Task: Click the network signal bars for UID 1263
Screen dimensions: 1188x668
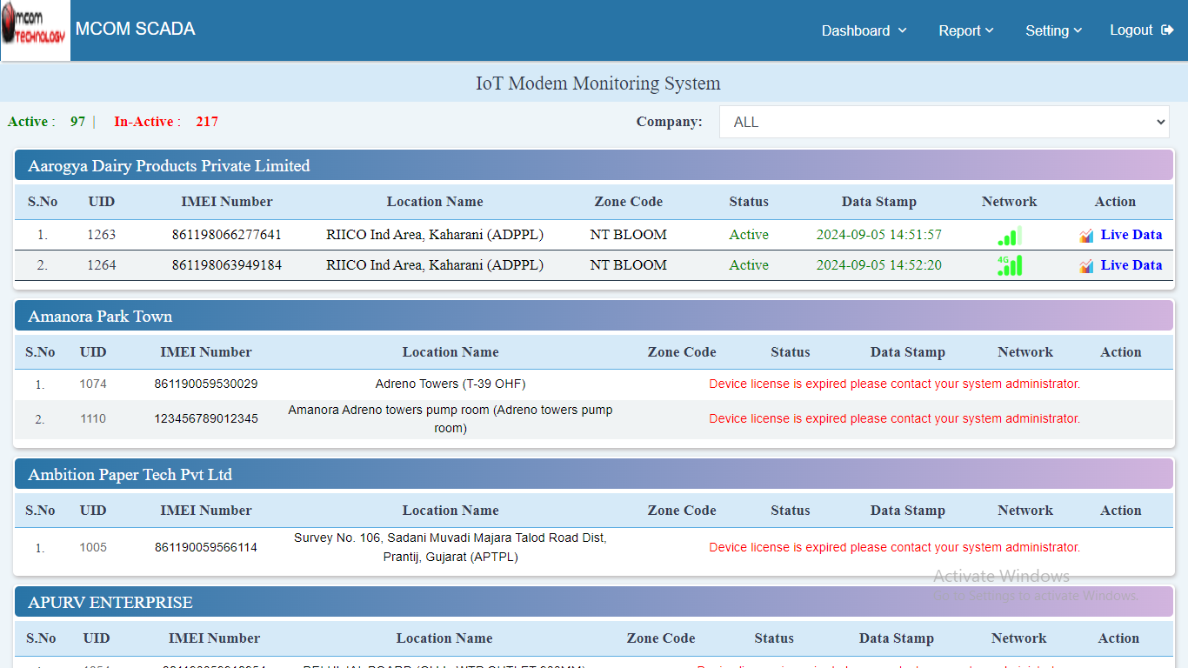Action: point(1009,236)
